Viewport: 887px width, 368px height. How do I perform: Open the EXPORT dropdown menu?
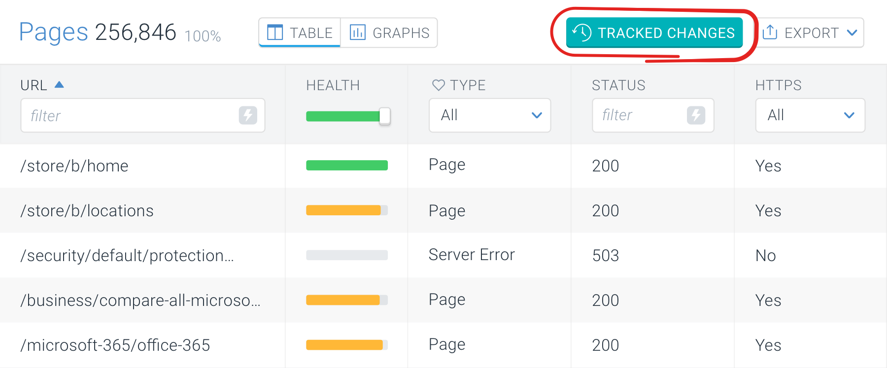[x=810, y=33]
